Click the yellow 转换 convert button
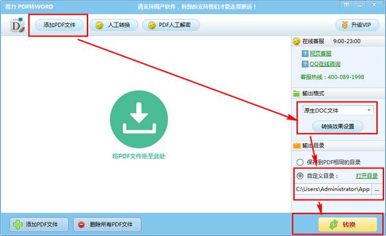Image resolution: width=386 pixels, height=236 pixels. point(347,224)
